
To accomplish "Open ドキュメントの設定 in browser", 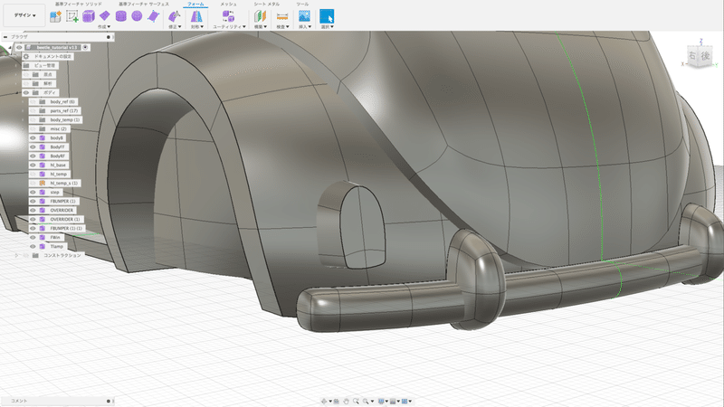I will pos(52,56).
